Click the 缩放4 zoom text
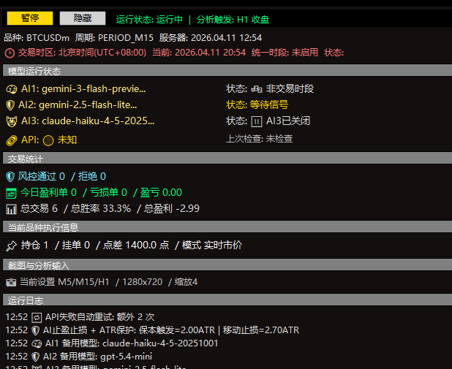The height and width of the screenshot is (369, 452). (x=186, y=282)
